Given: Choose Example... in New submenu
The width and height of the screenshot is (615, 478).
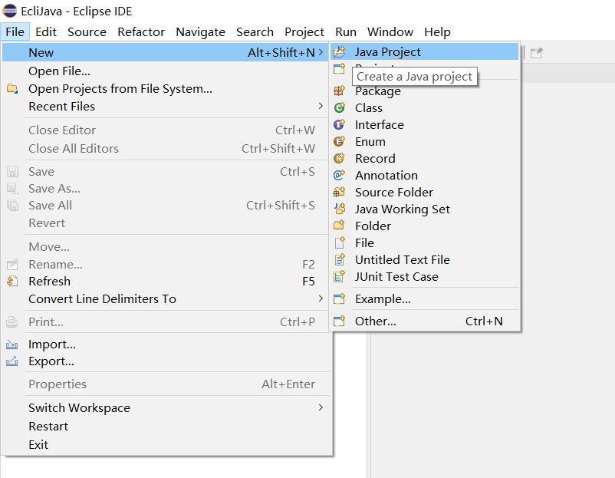Looking at the screenshot, I should tap(424, 298).
